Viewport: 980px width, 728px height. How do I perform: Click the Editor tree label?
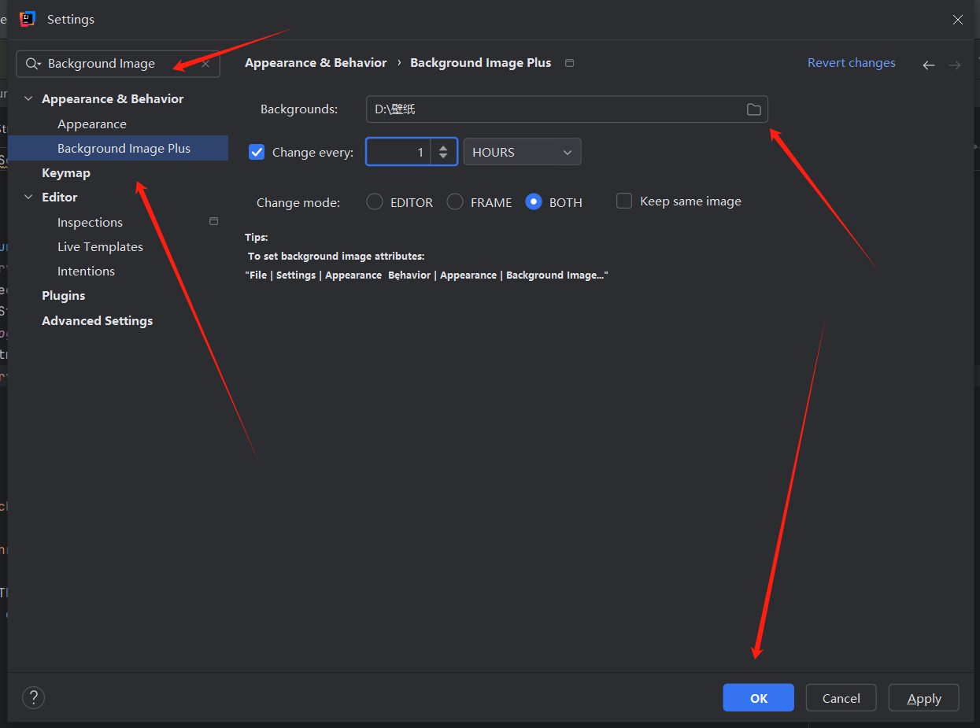[x=60, y=197]
